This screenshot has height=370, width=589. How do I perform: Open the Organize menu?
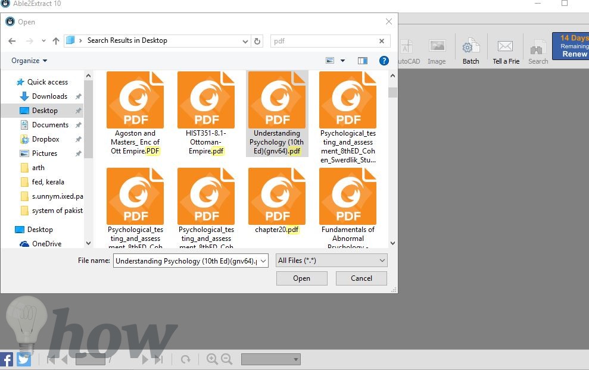coord(29,61)
